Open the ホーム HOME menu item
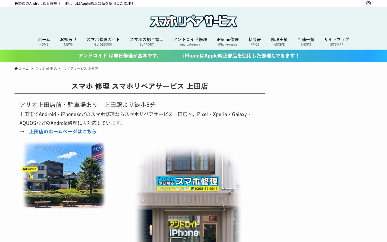 coord(44,41)
